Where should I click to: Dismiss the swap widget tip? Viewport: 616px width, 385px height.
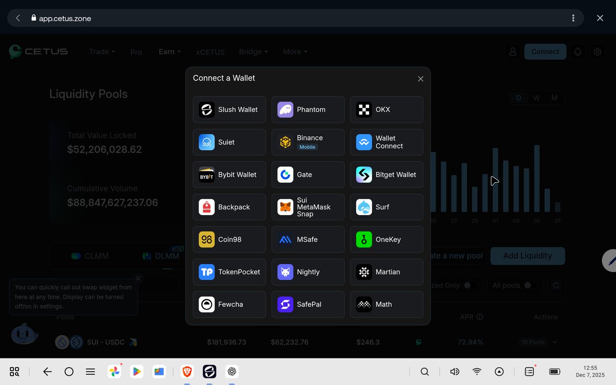pyautogui.click(x=138, y=278)
